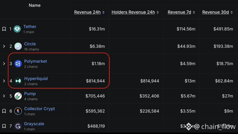Viewport: 238px width, 134px height.
Task: Open the Grayscale protocol link
Action: (x=34, y=124)
